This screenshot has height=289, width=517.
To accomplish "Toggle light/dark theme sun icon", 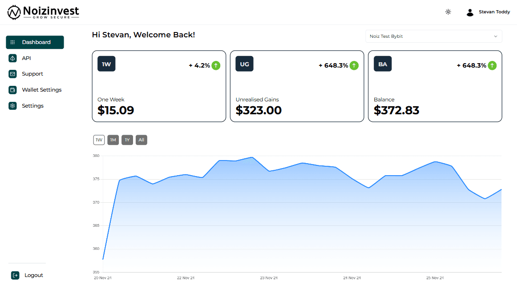I will click(x=448, y=12).
